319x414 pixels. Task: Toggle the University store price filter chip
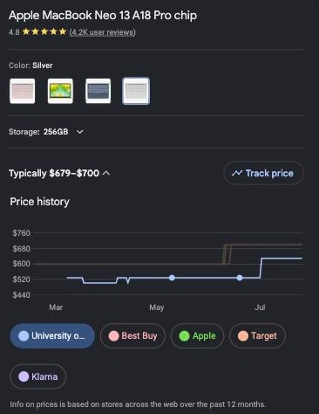(52, 335)
